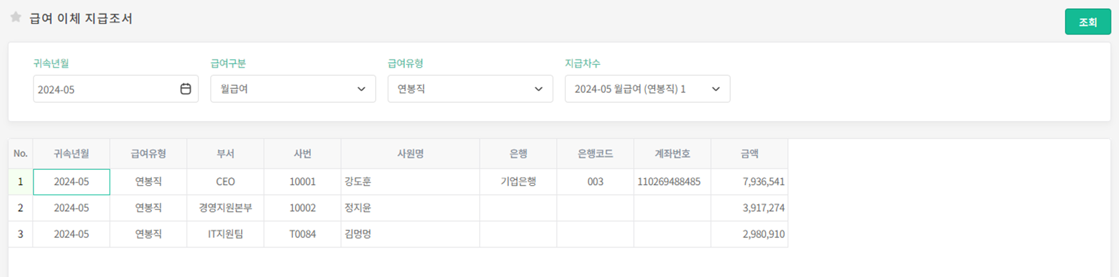This screenshot has width=1119, height=277.
Task: Select employee ID T0084 cell
Action: click(303, 234)
